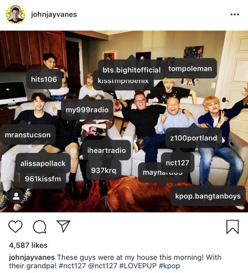Tap the heart like icon
Viewport: 248px width, 273px height.
(16, 226)
